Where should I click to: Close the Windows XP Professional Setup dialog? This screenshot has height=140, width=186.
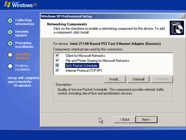182,16
